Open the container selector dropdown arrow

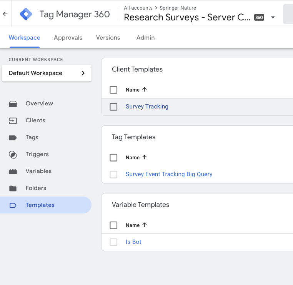coord(273,17)
